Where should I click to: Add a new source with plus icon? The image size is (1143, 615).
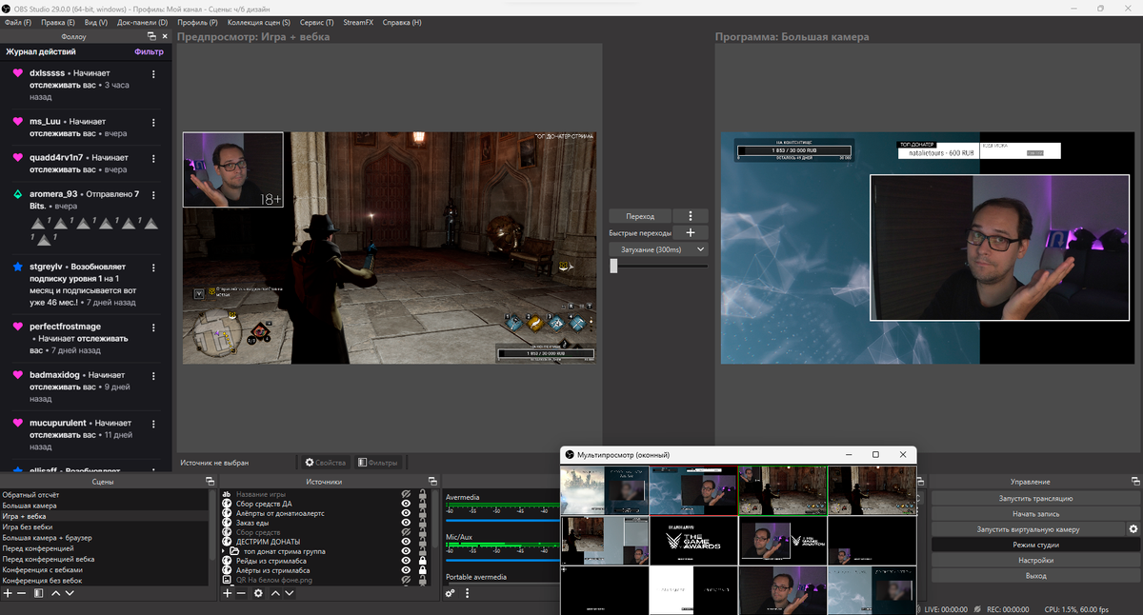[228, 593]
